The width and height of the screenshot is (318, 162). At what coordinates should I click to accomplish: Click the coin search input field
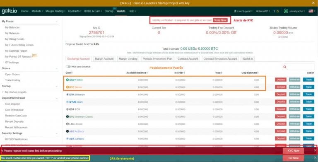[298, 67]
